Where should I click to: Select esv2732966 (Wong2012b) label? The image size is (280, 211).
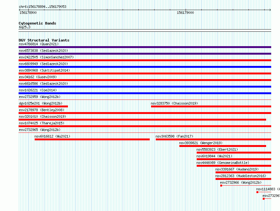(x=241, y=182)
